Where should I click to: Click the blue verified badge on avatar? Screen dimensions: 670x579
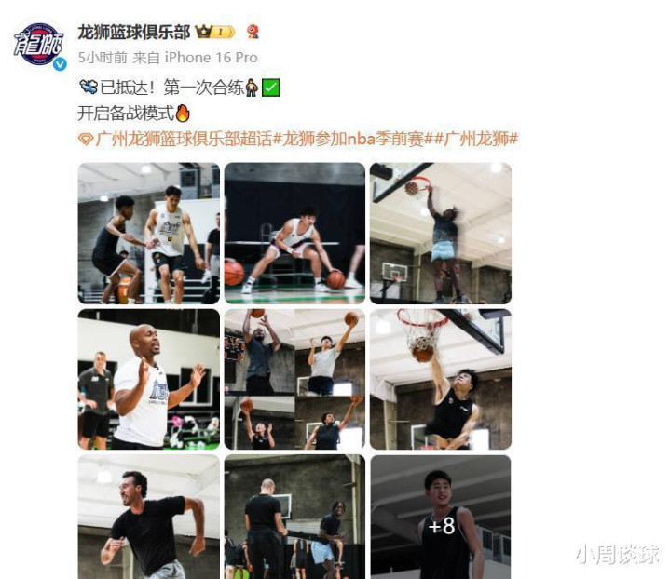(x=60, y=64)
